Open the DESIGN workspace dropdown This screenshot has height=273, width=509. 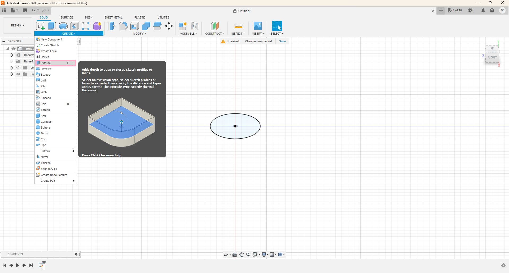[17, 25]
